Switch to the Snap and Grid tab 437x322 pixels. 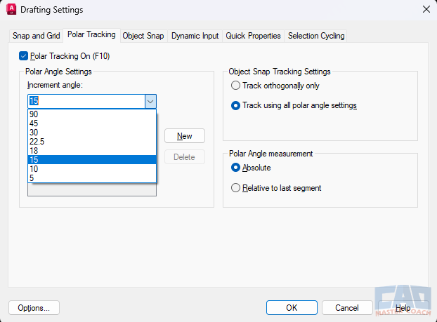click(37, 36)
